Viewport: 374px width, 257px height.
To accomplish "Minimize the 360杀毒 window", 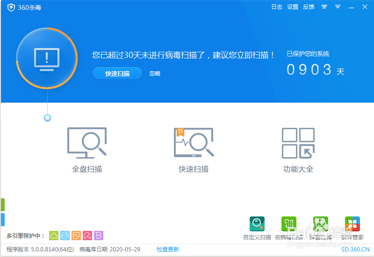I will click(x=351, y=7).
